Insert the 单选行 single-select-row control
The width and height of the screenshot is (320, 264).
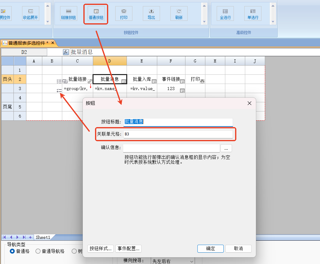[253, 14]
